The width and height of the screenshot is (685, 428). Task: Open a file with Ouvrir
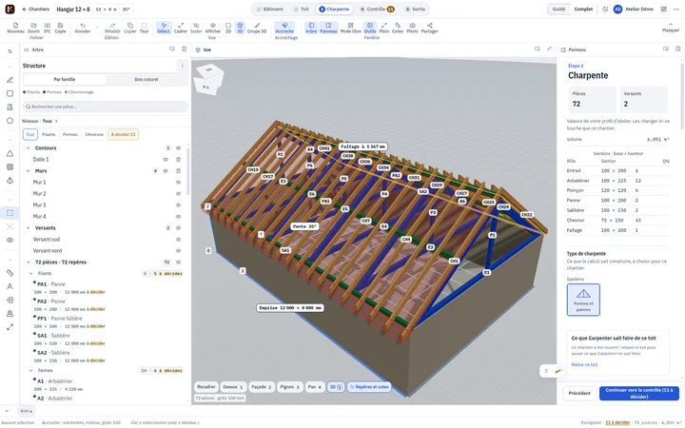pyautogui.click(x=33, y=28)
